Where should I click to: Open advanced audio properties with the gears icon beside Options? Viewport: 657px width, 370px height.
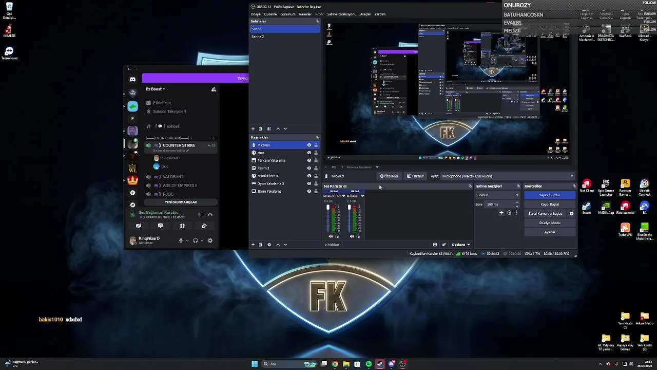(444, 245)
